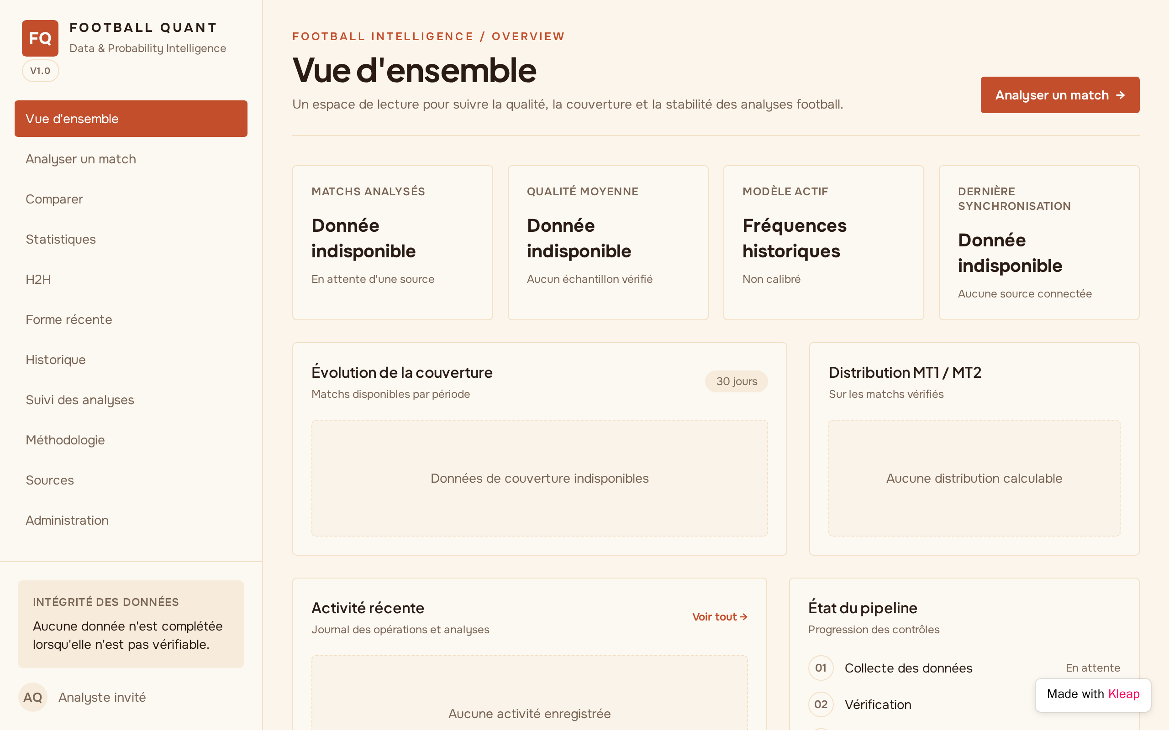Image resolution: width=1169 pixels, height=730 pixels.
Task: Select Suivi des analyses
Action: [x=131, y=400]
